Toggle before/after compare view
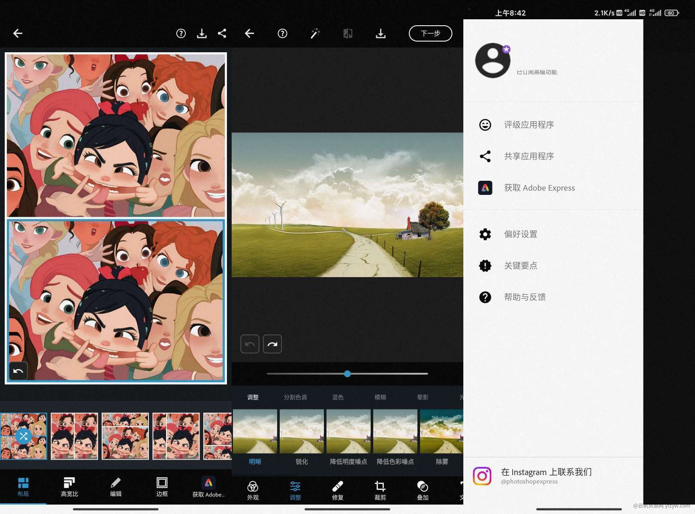Image resolution: width=695 pixels, height=514 pixels. tap(348, 33)
